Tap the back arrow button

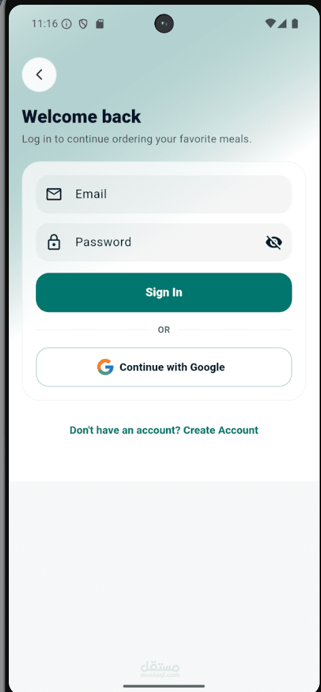point(39,75)
